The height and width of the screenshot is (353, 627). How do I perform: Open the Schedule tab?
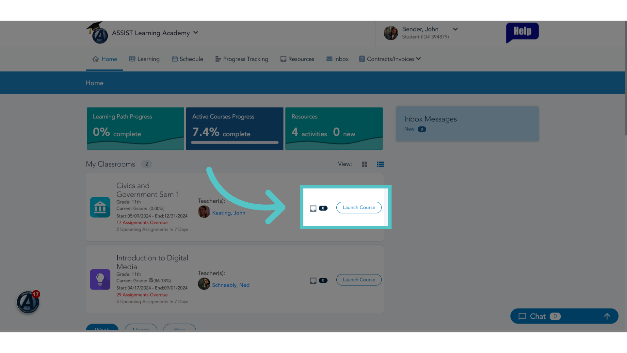187,59
